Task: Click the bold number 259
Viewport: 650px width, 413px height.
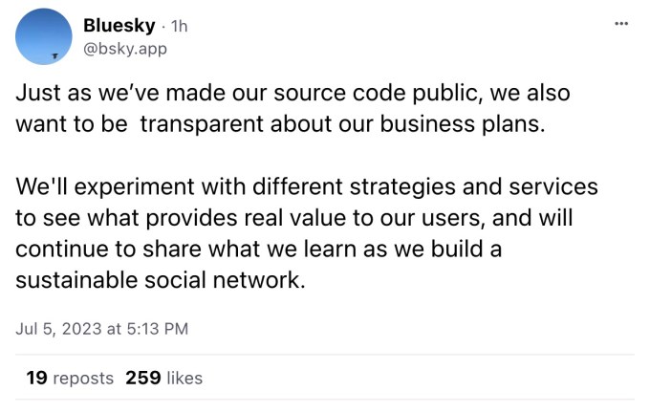Action: tap(142, 378)
